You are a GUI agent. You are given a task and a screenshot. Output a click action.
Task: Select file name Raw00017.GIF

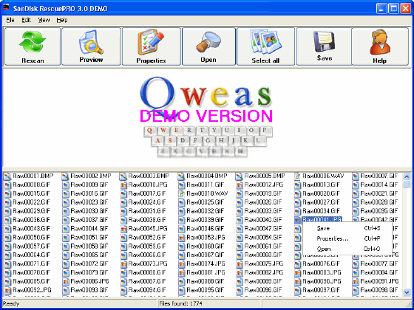tap(147, 193)
